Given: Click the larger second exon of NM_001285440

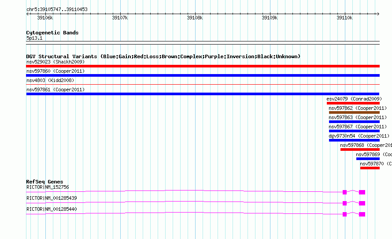Looking at the screenshot, I should 362,214.
